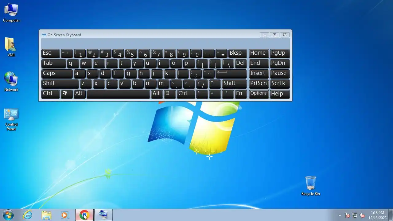Select the Recycle Bin icon
393x221 pixels.
point(311,186)
